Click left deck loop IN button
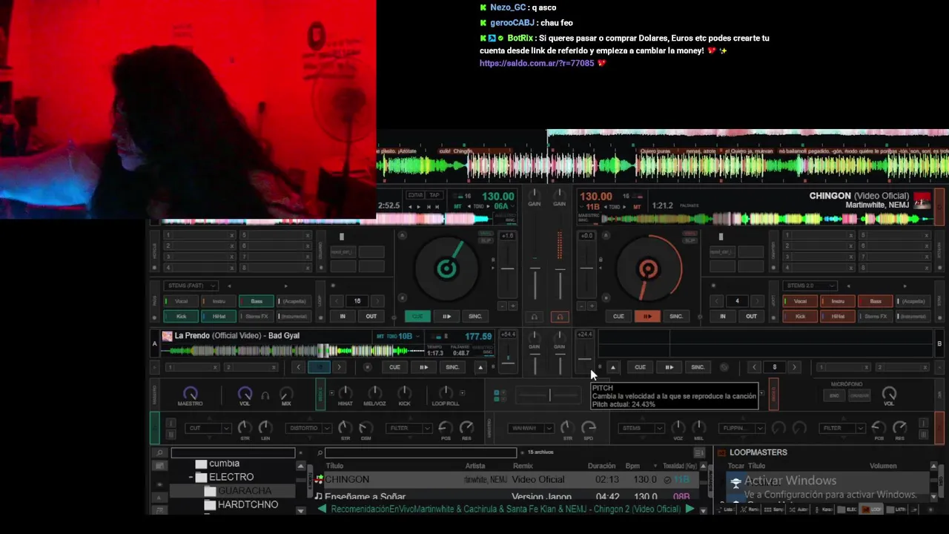The width and height of the screenshot is (949, 534). 343,317
